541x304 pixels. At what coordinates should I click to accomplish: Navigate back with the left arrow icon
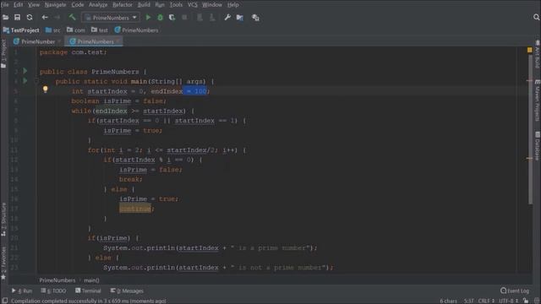[45, 18]
